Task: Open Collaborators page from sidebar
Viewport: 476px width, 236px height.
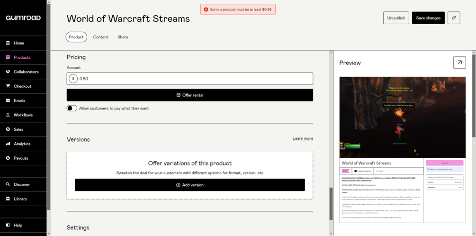Action: pyautogui.click(x=23, y=72)
